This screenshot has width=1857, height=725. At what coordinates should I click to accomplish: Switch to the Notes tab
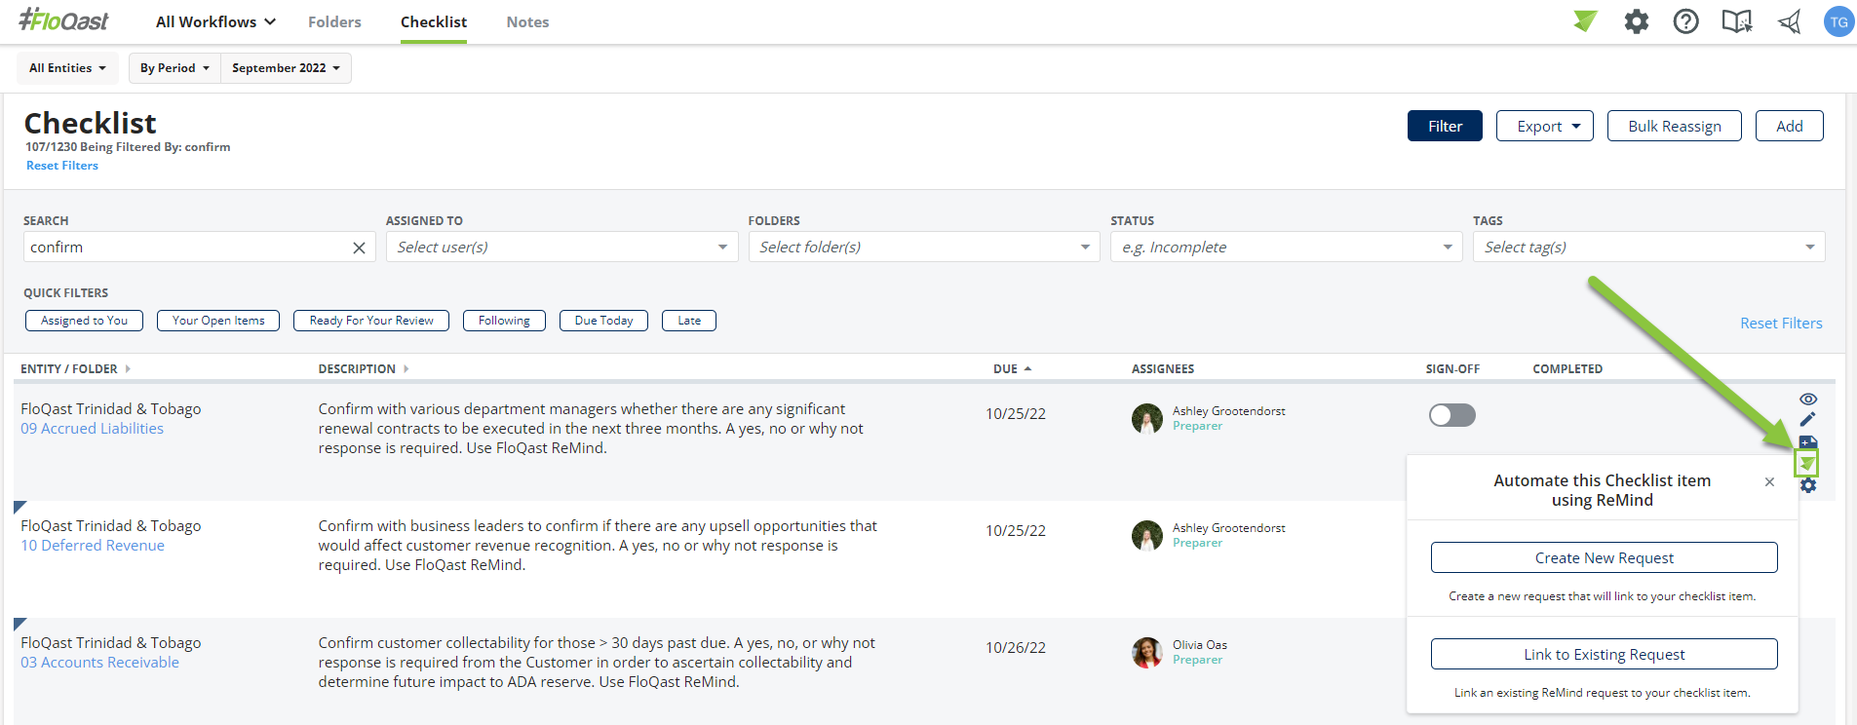coord(527,21)
